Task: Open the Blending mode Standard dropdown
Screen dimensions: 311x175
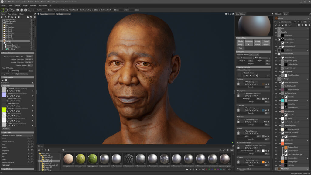Action: tap(286, 22)
